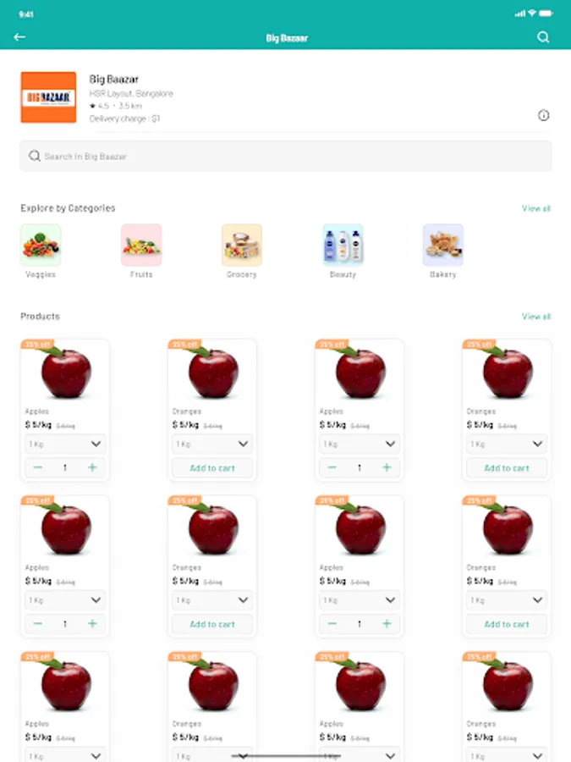
Task: Open weight dropdown on second-row last Oranges card
Action: tap(507, 600)
